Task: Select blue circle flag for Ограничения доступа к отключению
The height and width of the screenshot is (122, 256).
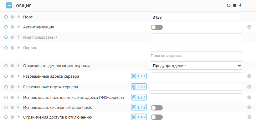Action: (x=6, y=117)
